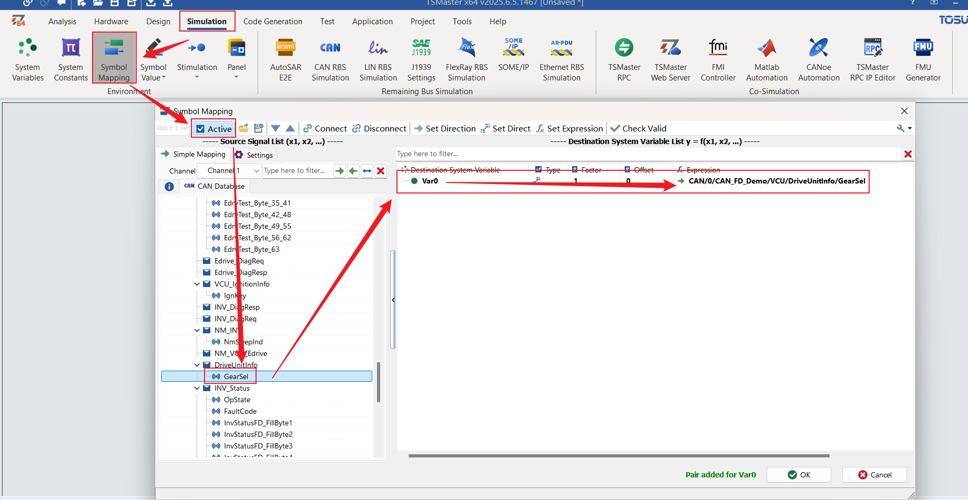Toggle the Active checkbox
This screenshot has height=500, width=968.
pos(200,129)
